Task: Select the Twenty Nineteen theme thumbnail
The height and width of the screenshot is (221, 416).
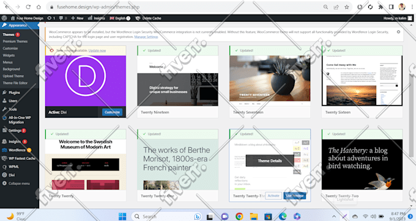Action: tap(177, 81)
